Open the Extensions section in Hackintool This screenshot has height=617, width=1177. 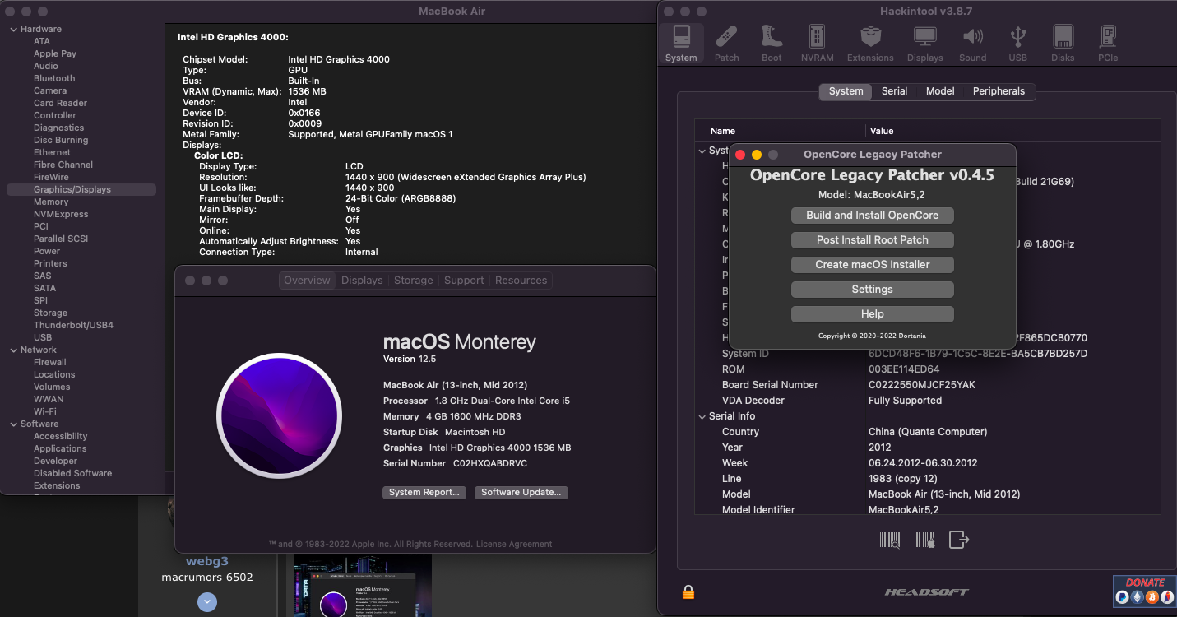point(870,44)
